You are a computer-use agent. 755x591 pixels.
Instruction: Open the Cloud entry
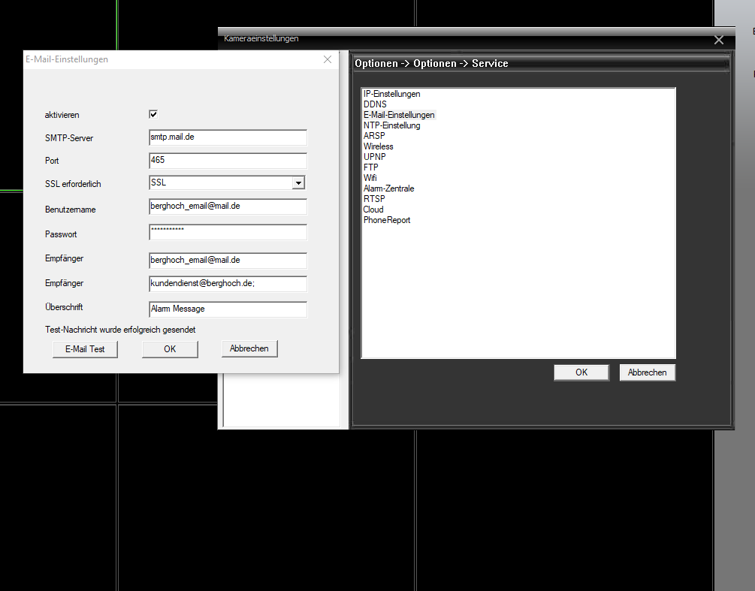point(373,210)
